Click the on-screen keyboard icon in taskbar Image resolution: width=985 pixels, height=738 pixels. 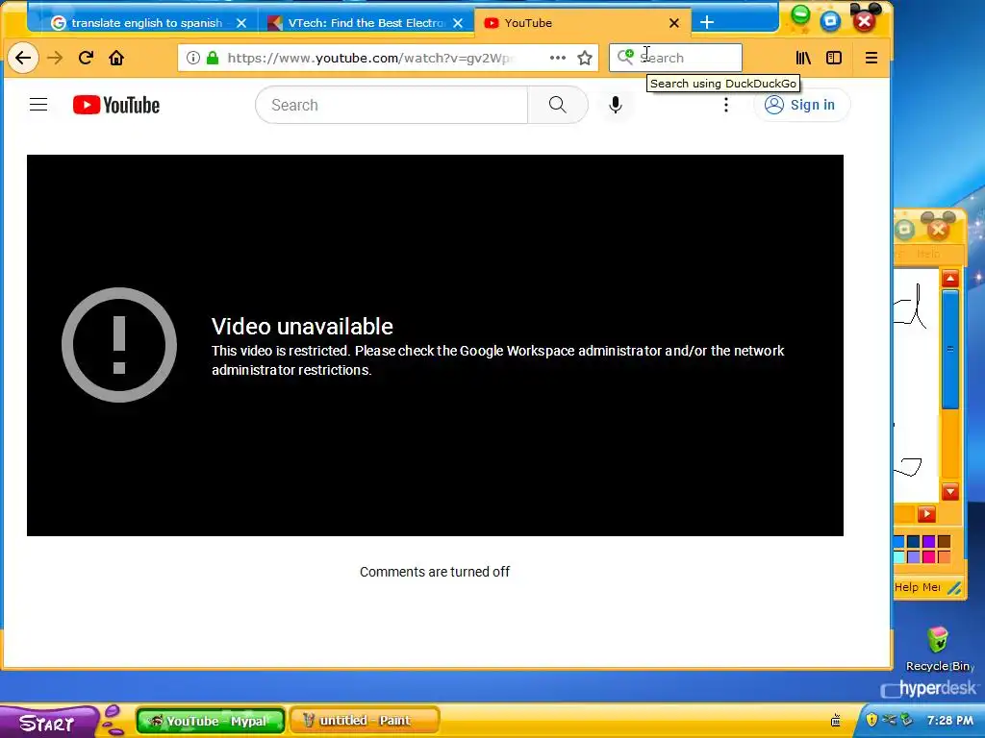click(836, 721)
